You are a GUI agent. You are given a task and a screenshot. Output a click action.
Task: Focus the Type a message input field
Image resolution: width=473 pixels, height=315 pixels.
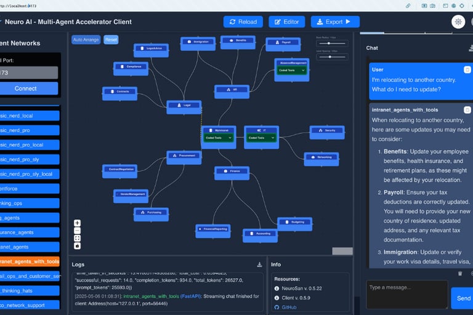[407, 295]
